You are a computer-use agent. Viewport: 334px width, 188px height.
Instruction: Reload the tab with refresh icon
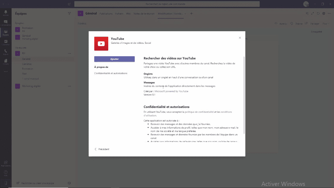[x=318, y=13]
